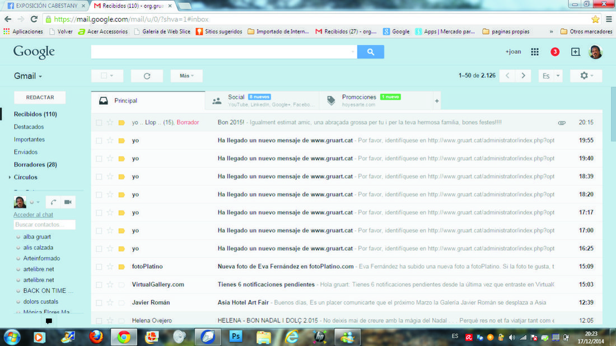Switch to the EXPOSICIÓN CABESTANY browser tab
This screenshot has height=346, width=616.
(46, 6)
